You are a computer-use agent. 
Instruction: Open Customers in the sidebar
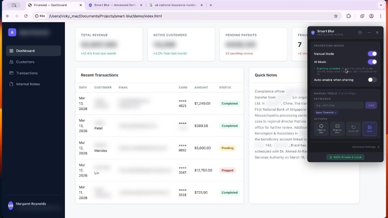tap(25, 62)
